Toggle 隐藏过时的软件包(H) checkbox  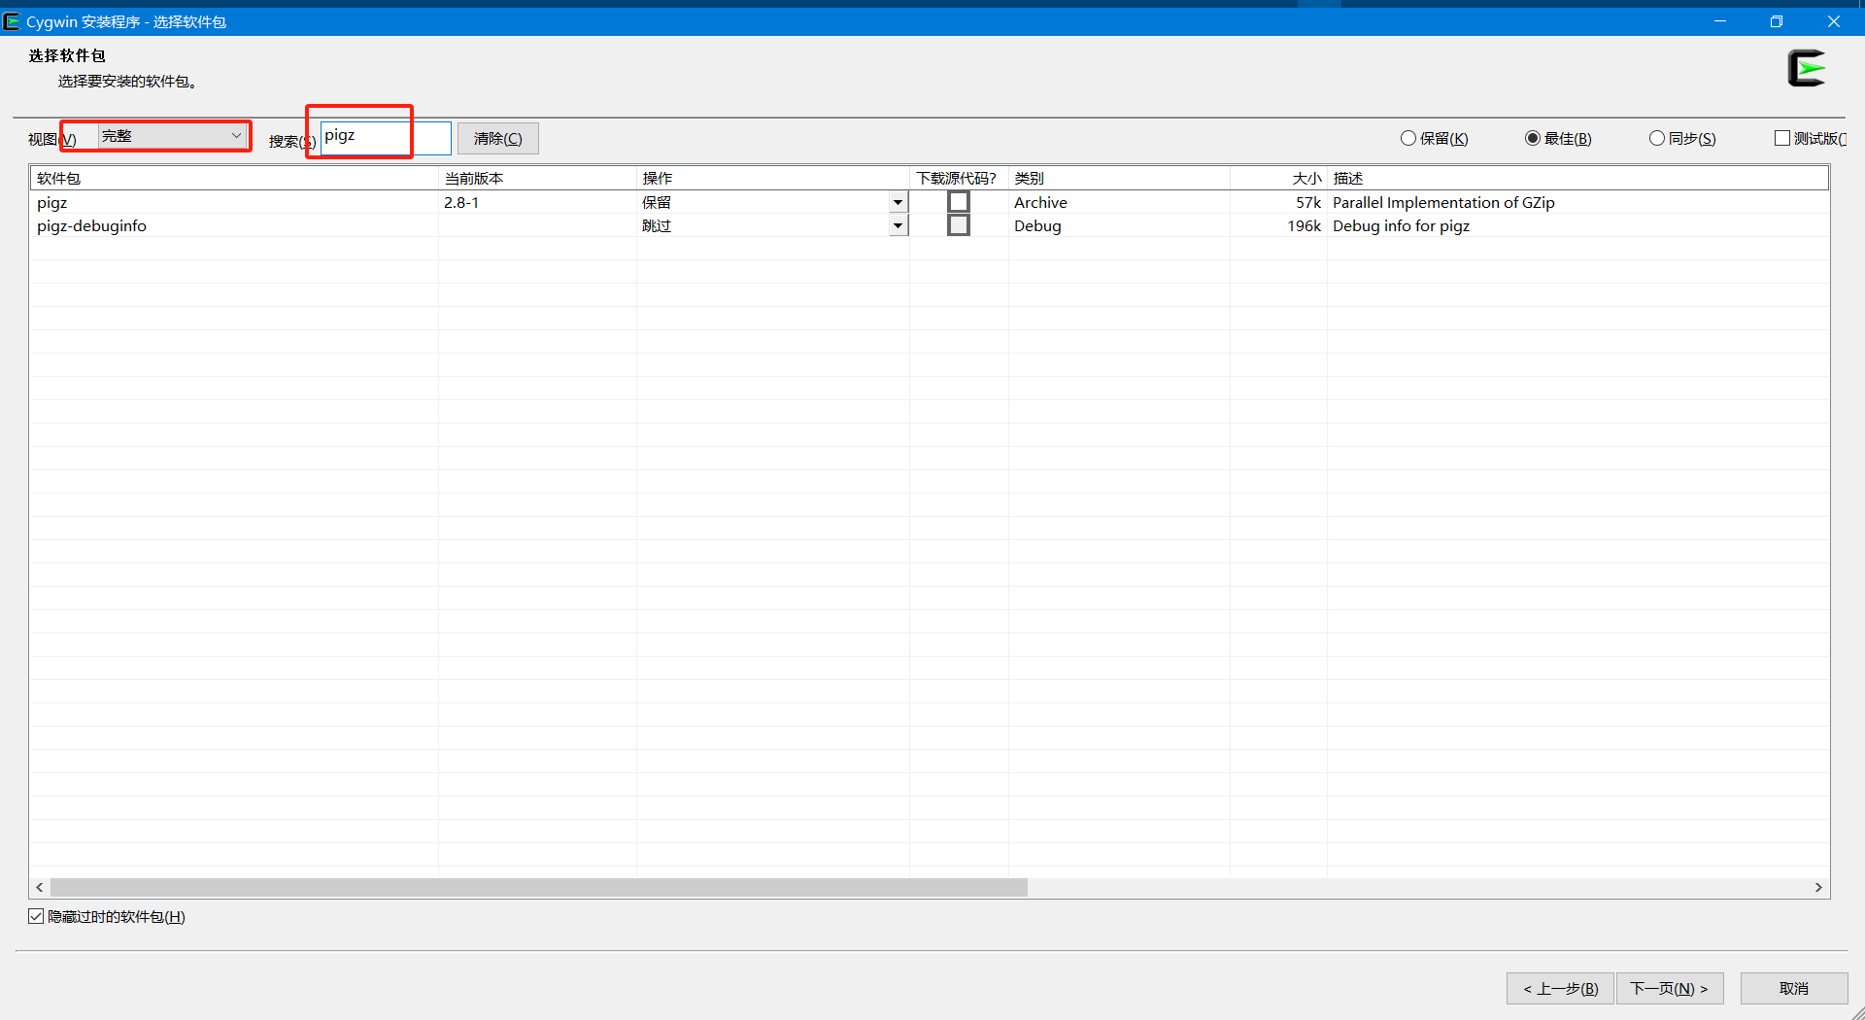36,916
